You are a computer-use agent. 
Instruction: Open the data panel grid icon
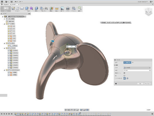point(2,2)
